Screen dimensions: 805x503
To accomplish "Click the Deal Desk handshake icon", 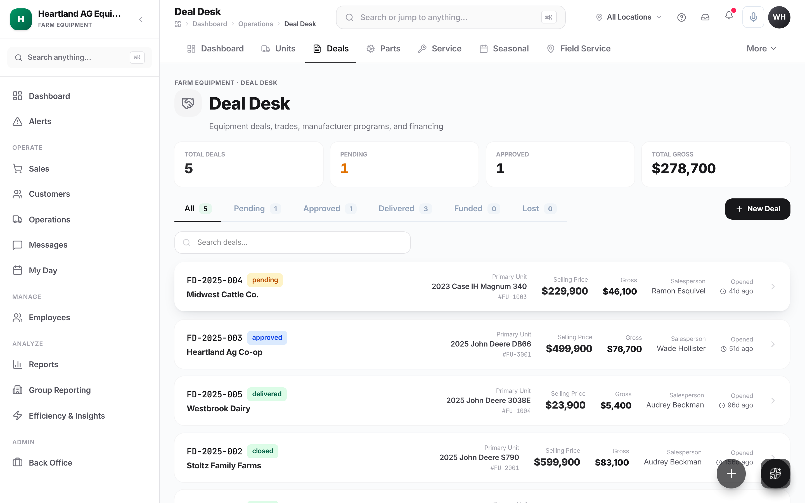I will tap(188, 103).
